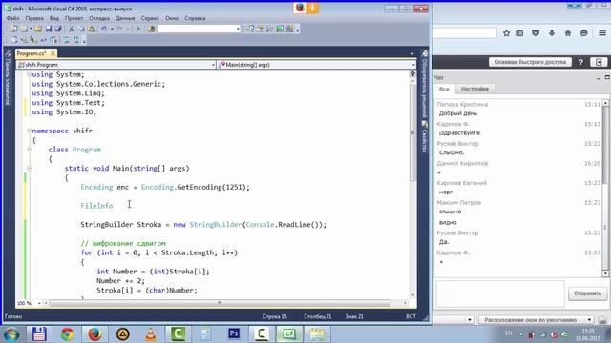Viewport: 611px width, 343px height.
Task: Collapse the using directives block
Action: (x=29, y=74)
